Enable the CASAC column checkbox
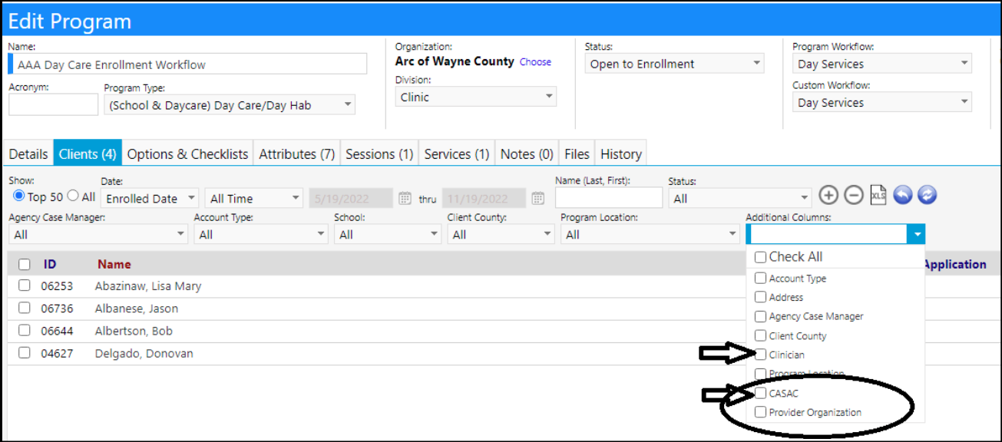 (760, 393)
